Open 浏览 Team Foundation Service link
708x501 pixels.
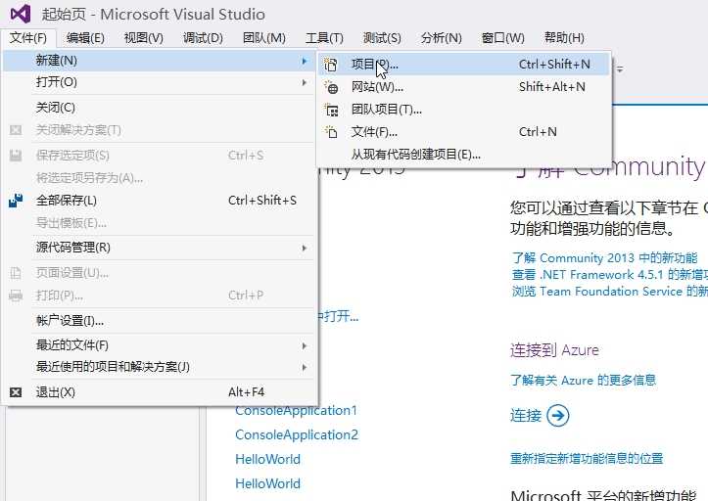pyautogui.click(x=609, y=292)
